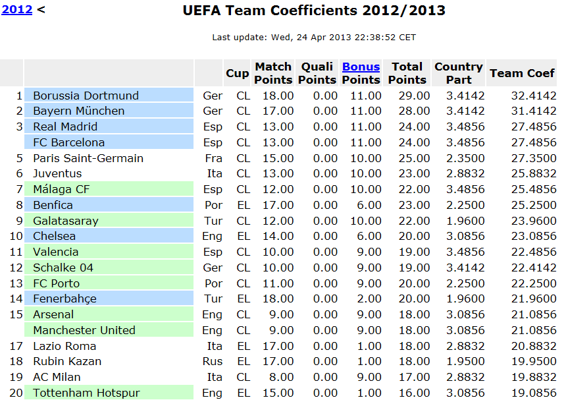
Task: Click the Total Points column header
Action: 407,73
